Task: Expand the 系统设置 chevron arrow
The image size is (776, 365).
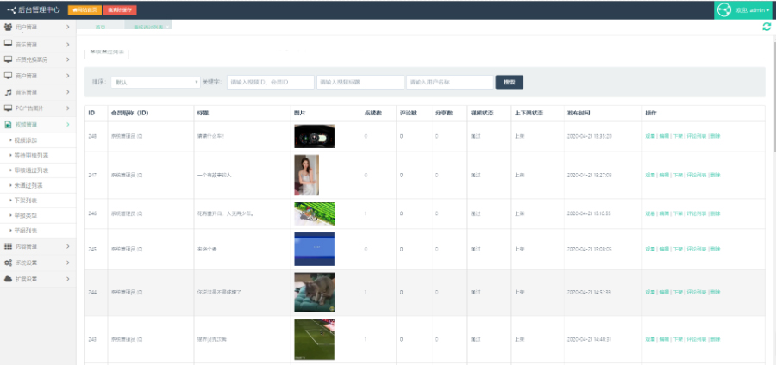Action: 67,263
